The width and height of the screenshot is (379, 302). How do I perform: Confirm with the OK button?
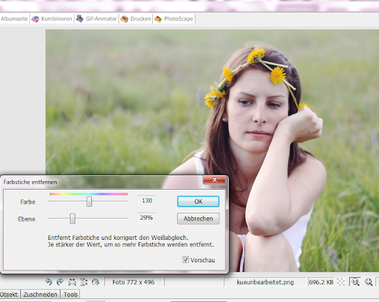(198, 201)
